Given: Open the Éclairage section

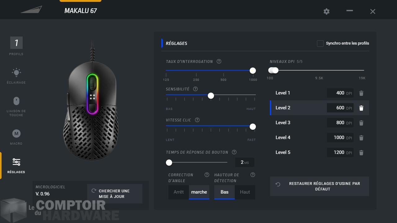Looking at the screenshot, I should [x=16, y=76].
